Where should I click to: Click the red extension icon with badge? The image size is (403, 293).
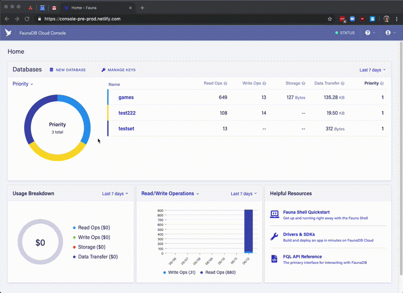[342, 19]
